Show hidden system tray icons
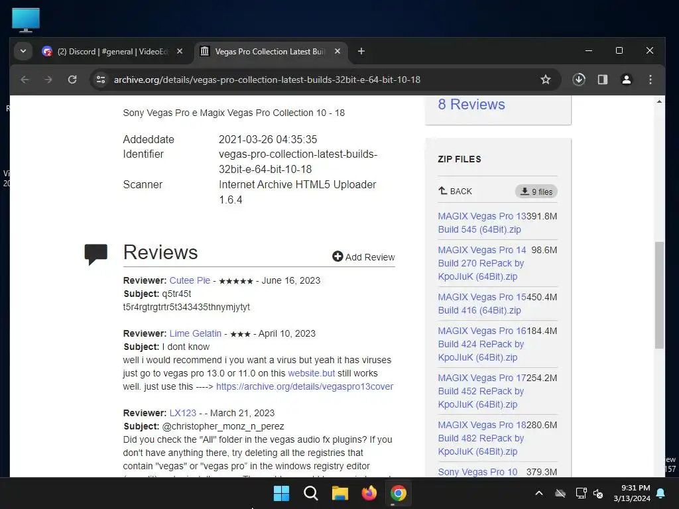This screenshot has height=509, width=679. click(x=539, y=493)
